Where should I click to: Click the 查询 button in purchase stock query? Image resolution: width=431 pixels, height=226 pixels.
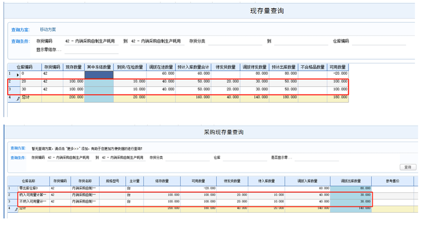coord(408,167)
